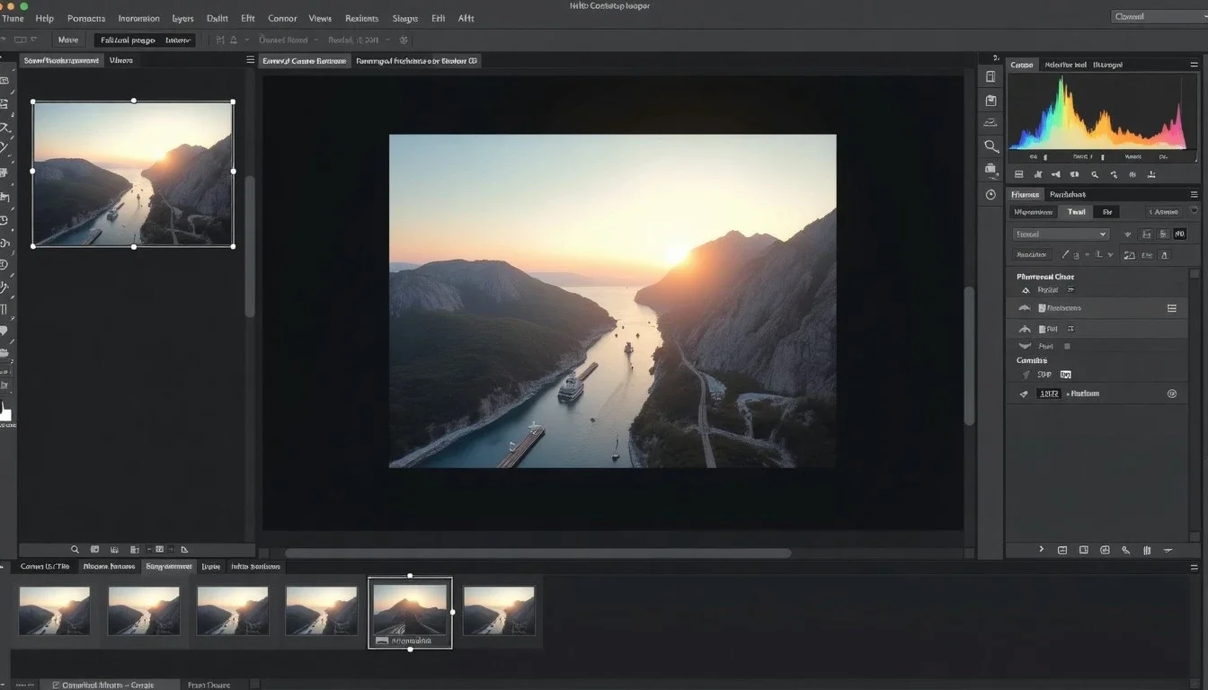Expand the fourth layer row chevron

[x=1024, y=346]
